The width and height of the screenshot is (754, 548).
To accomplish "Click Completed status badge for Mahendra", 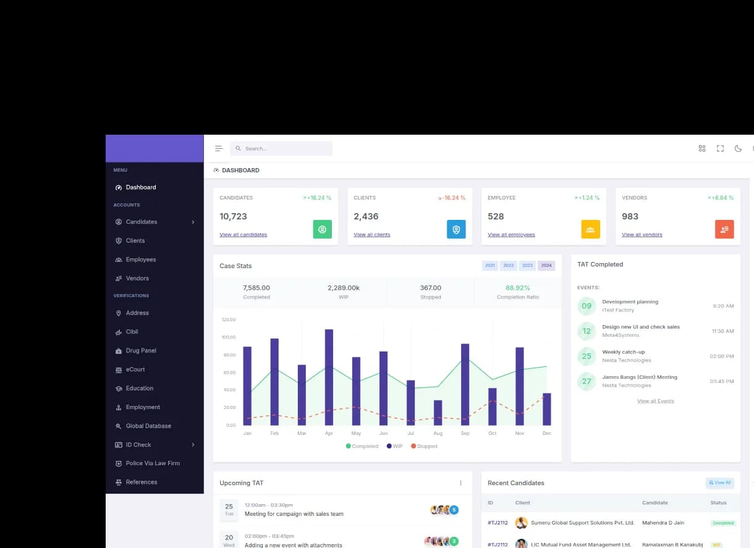I will coord(723,523).
